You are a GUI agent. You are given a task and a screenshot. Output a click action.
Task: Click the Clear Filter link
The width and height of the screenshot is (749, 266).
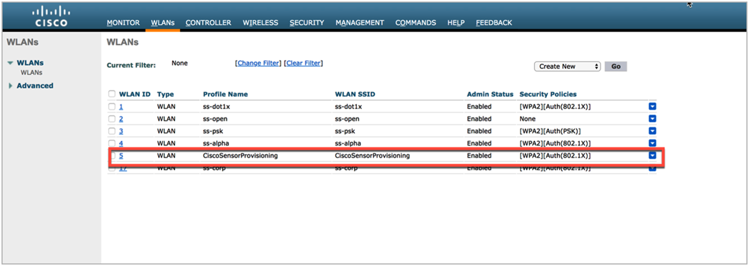point(304,63)
